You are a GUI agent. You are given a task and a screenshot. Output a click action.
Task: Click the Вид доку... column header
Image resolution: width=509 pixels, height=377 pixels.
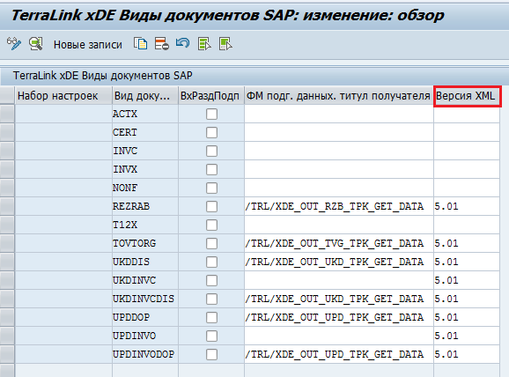pos(145,96)
